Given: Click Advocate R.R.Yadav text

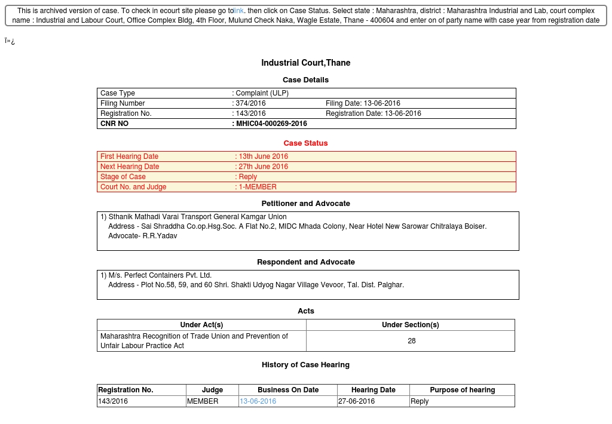Looking at the screenshot, I should pyautogui.click(x=142, y=236).
